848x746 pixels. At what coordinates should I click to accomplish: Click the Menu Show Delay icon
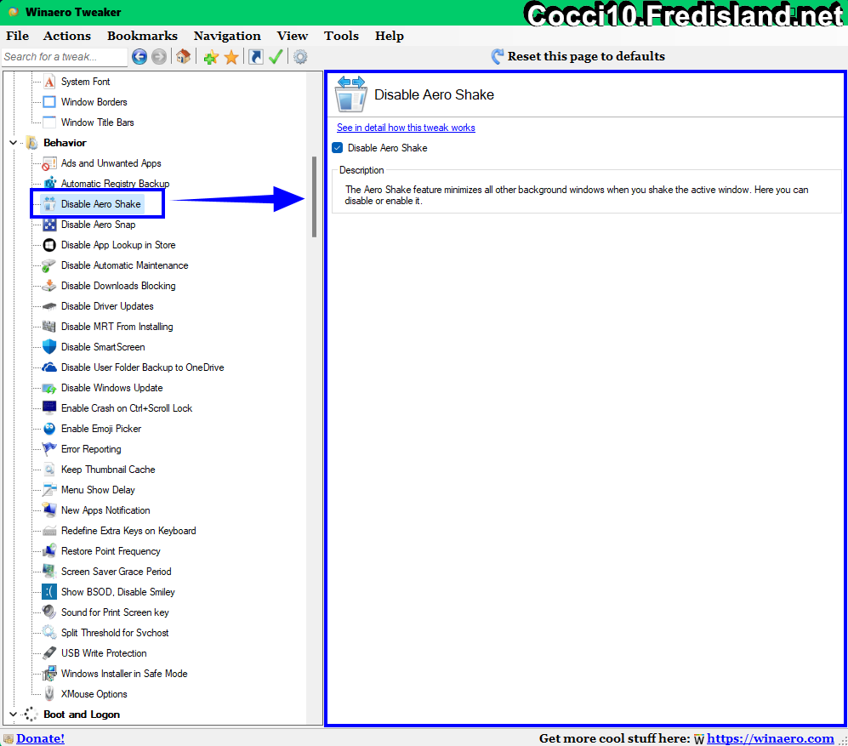click(x=49, y=490)
